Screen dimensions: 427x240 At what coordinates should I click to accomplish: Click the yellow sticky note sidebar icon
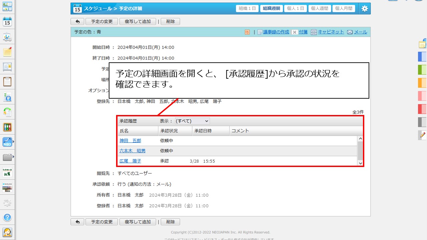(7, 52)
